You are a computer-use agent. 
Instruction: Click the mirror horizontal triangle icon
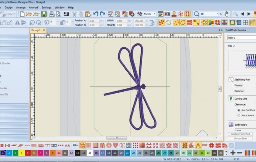[x=17, y=23]
